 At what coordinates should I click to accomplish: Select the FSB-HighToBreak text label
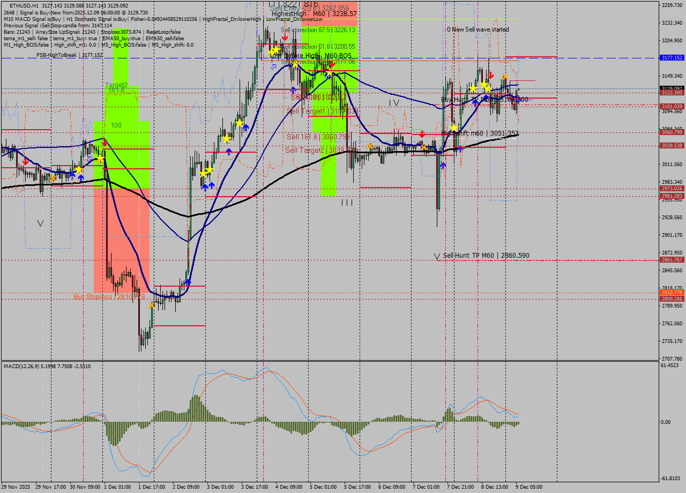[69, 55]
